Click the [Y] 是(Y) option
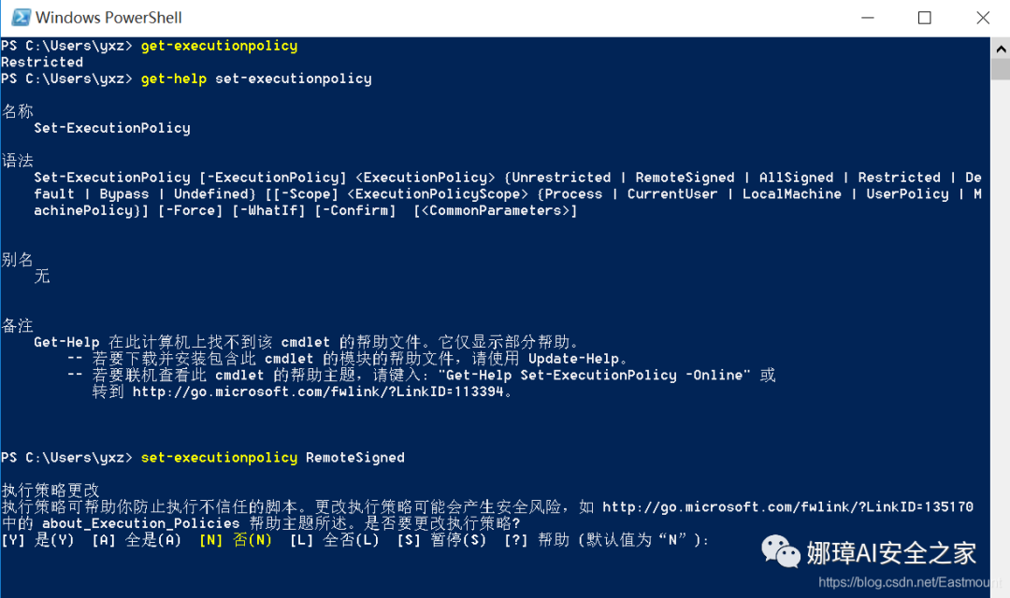 coord(38,540)
